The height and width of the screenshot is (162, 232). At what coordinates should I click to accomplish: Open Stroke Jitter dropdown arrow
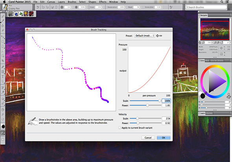[x=162, y=7]
